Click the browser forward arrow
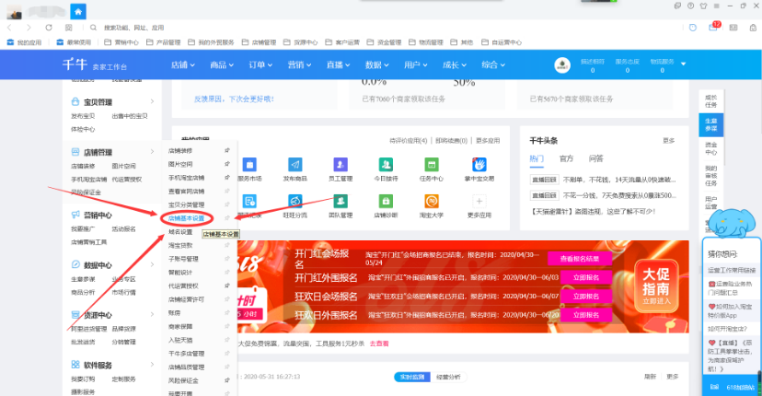Viewport: 762px width, 396px height. [x=29, y=28]
